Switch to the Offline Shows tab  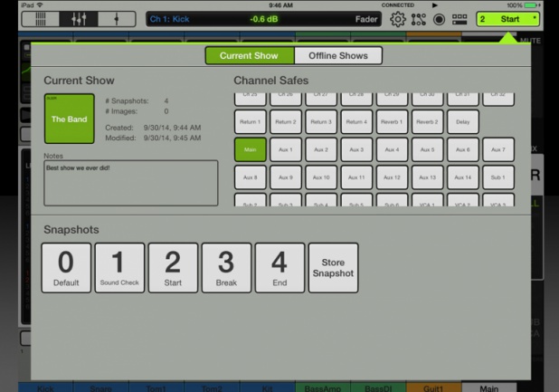tap(338, 55)
